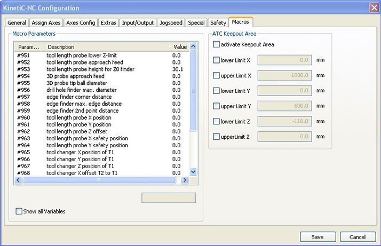Select row #959 edge finder 2nd point distance
The width and height of the screenshot is (381, 246).
[101, 110]
